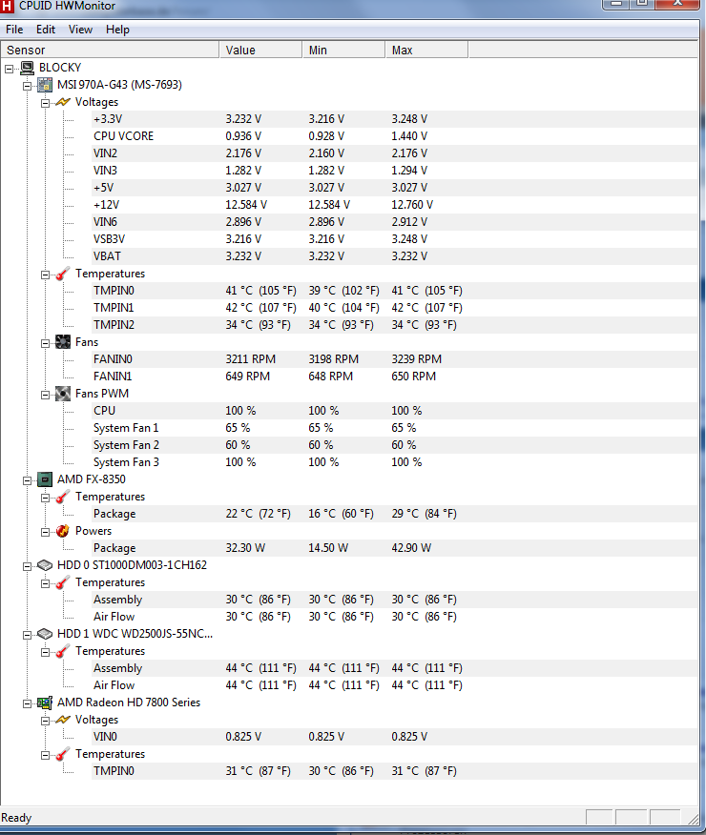This screenshot has height=835, width=706.
Task: Collapse the motherboard Voltages group
Action: pyautogui.click(x=45, y=103)
